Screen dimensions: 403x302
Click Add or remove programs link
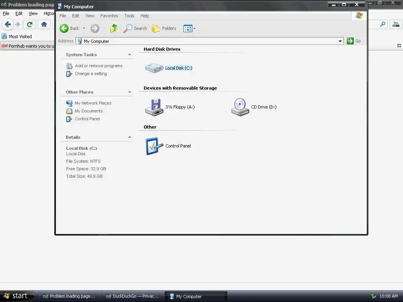[99, 66]
